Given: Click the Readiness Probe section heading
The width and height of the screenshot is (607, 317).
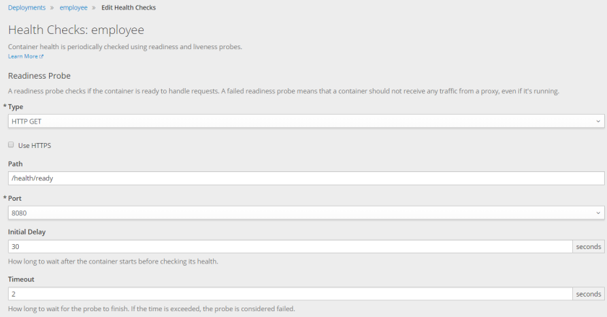Looking at the screenshot, I should coord(39,75).
